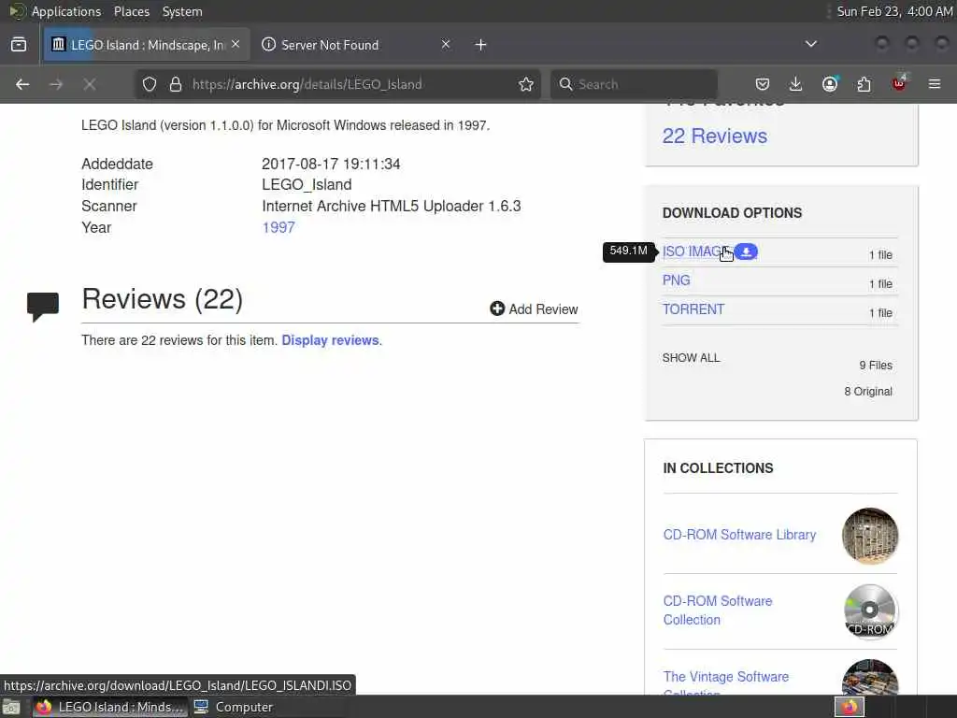Open Firefox account icon
This screenshot has height=718, width=957.
pyautogui.click(x=830, y=84)
